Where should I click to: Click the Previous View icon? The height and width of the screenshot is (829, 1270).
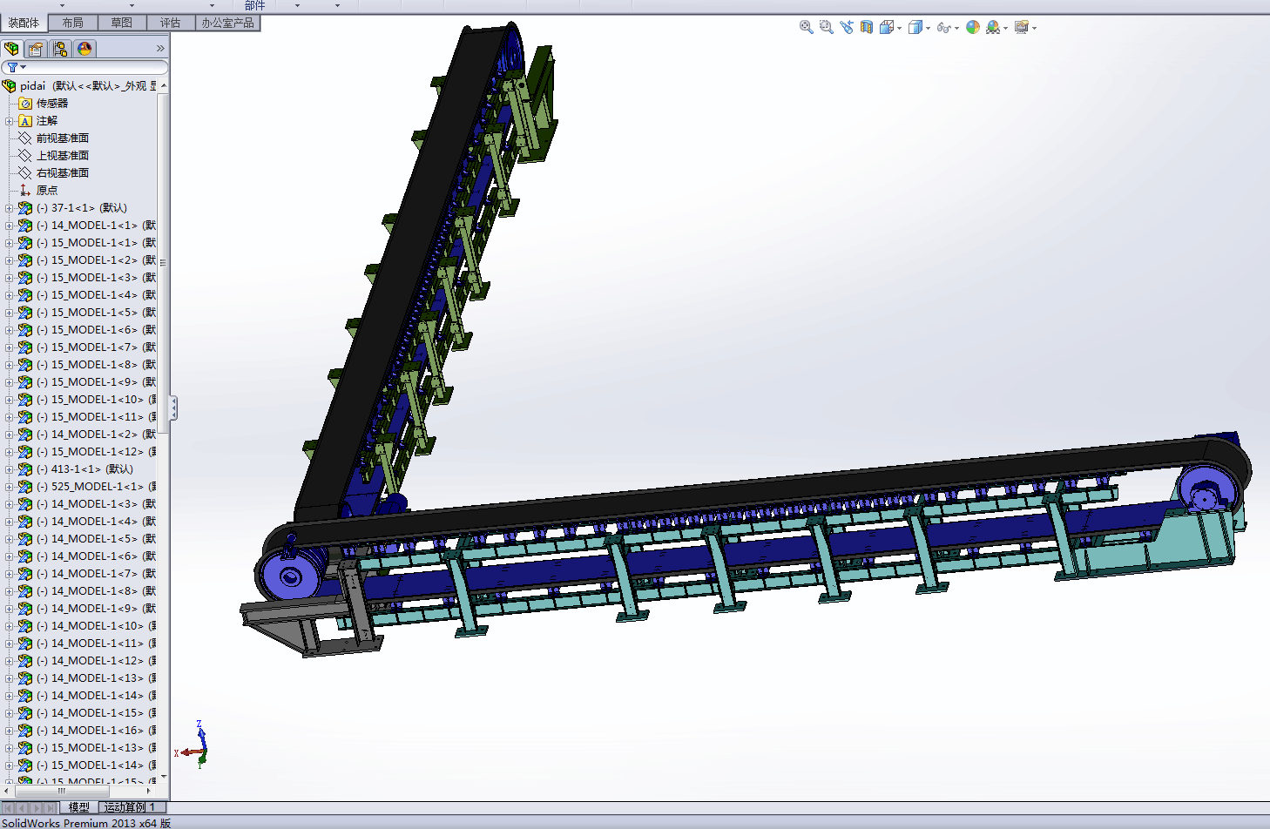[847, 27]
